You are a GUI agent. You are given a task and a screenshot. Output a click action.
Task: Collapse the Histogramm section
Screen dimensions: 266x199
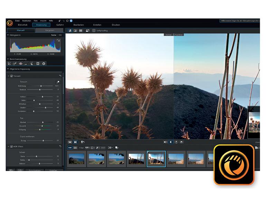[x=8, y=35]
